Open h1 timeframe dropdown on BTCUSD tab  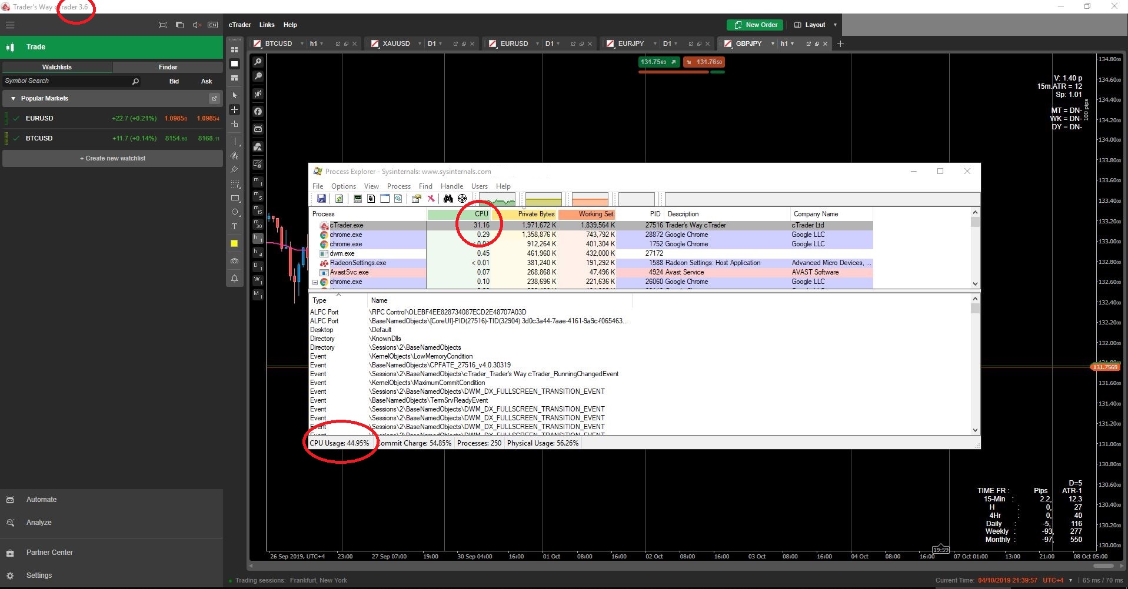(322, 44)
